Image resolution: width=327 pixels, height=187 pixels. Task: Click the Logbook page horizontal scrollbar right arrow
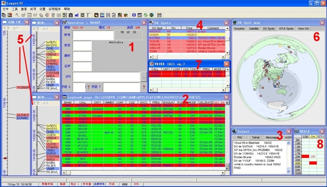point(223,173)
